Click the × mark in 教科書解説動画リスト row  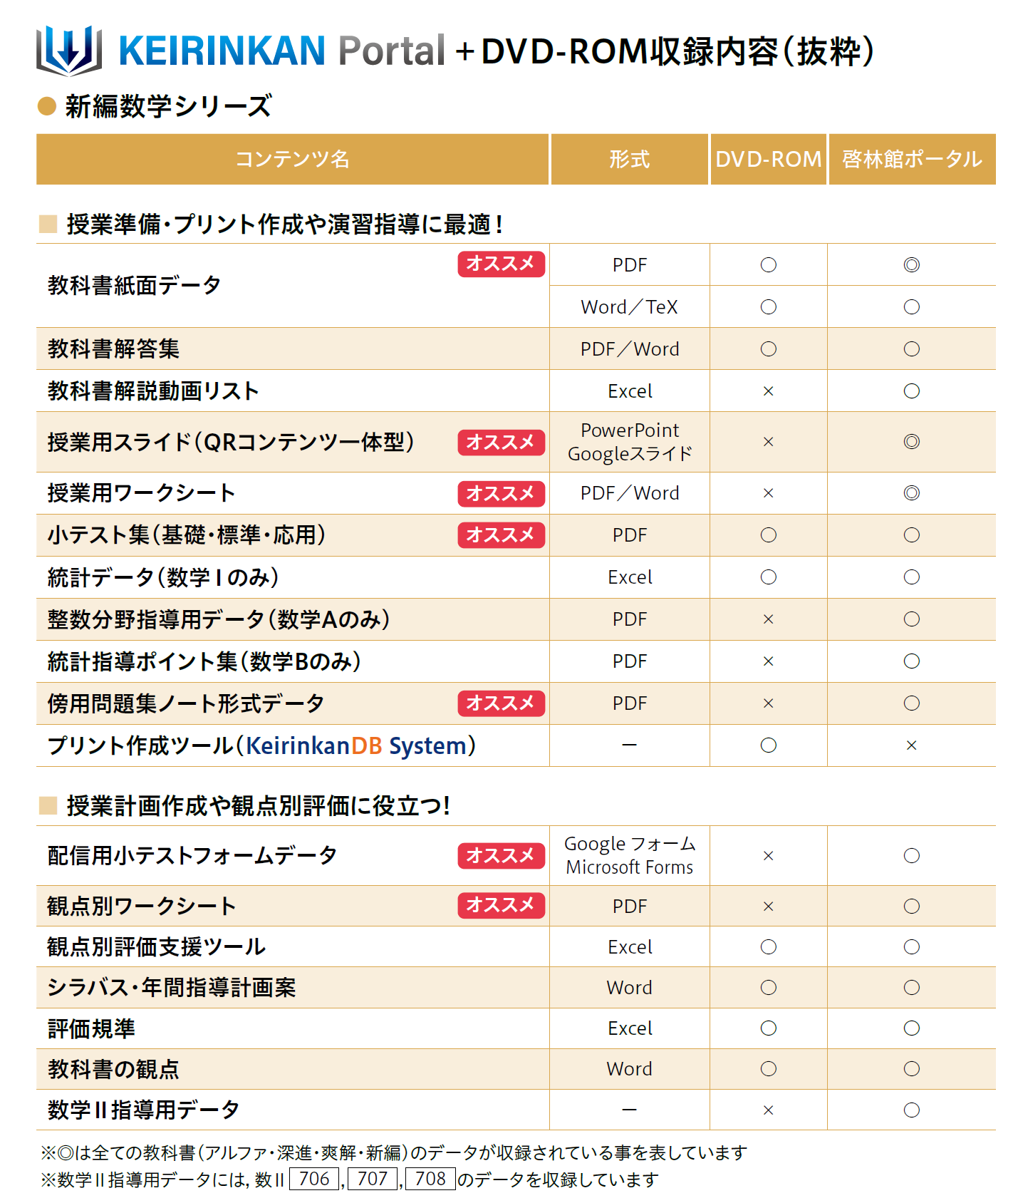coord(768,391)
